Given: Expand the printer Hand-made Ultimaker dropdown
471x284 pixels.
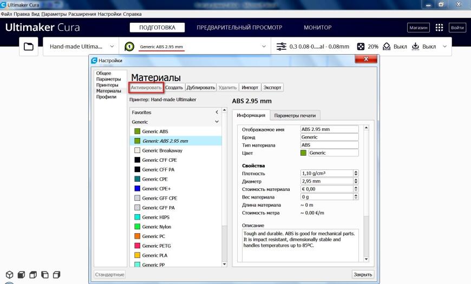Looking at the screenshot, I should point(112,47).
